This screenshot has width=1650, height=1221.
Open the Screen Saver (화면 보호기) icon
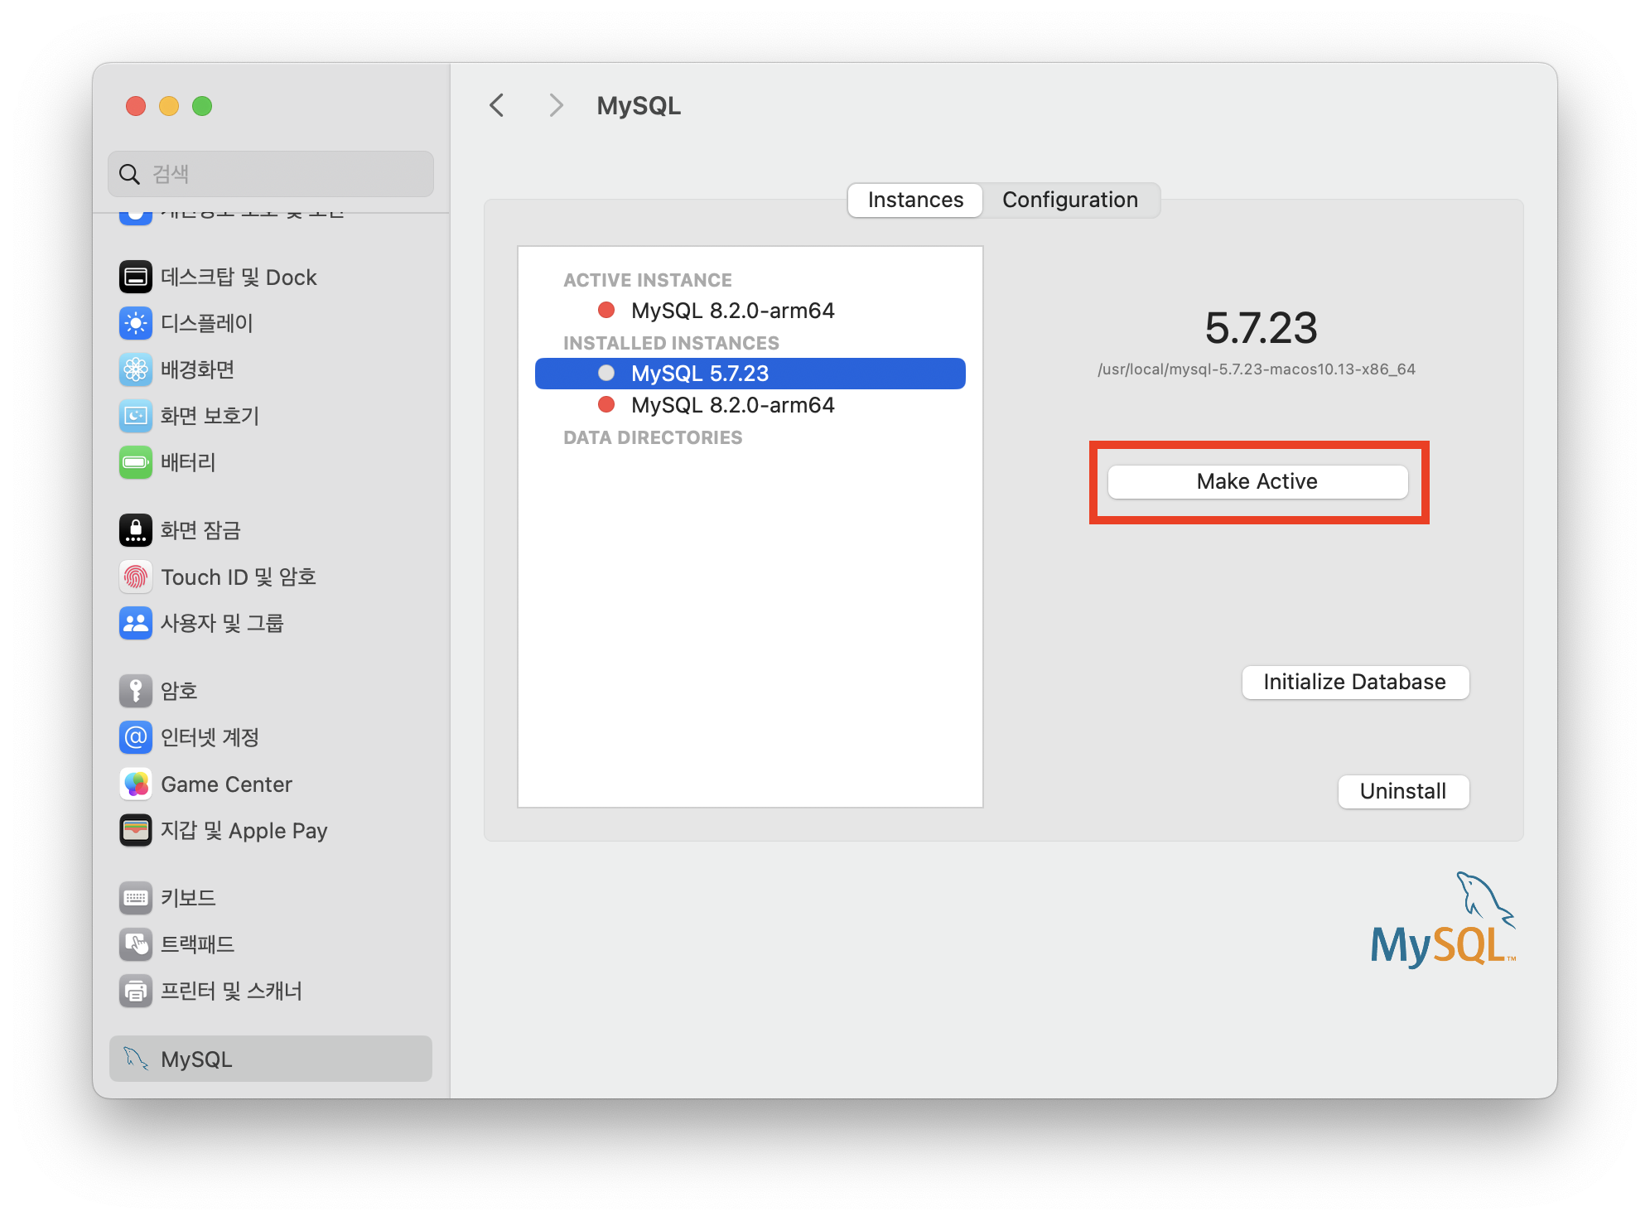(136, 416)
